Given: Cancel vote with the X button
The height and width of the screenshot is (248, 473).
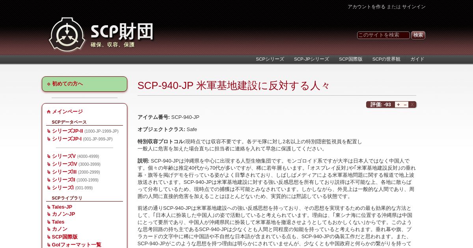Looking at the screenshot, I should pos(412,105).
